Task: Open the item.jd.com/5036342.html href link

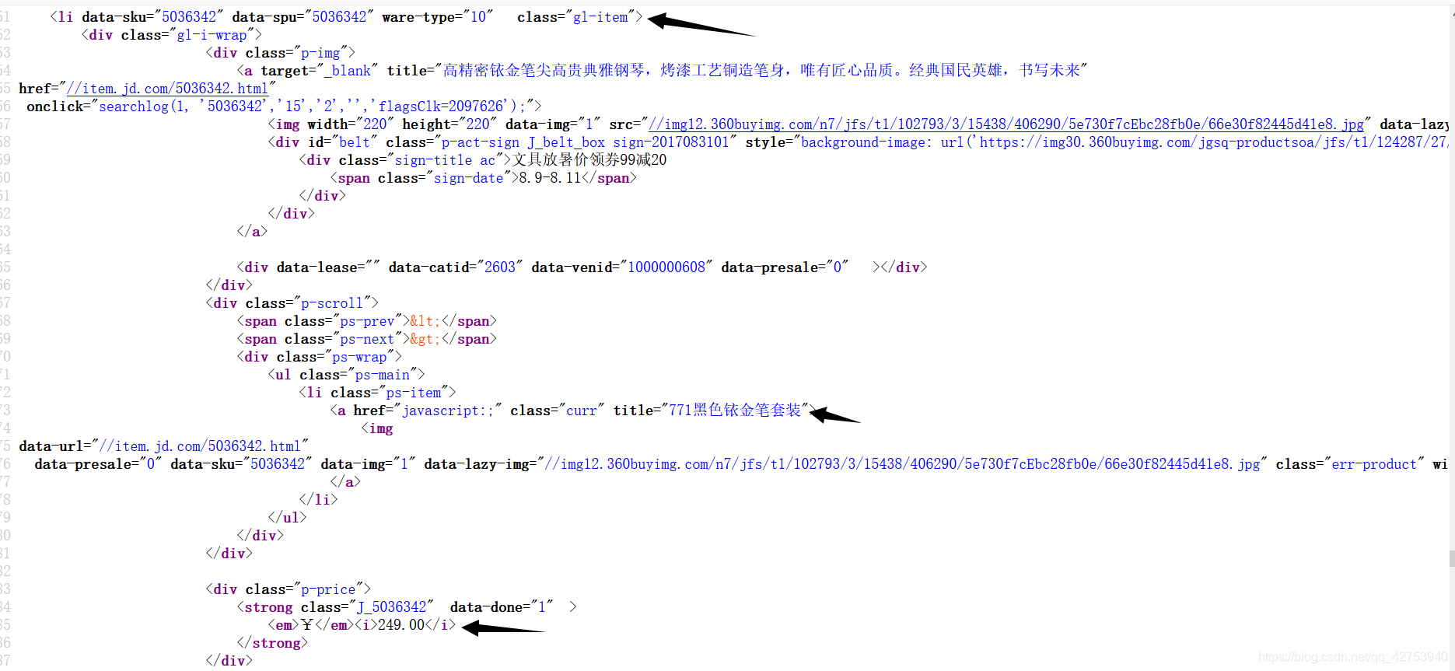Action: 167,89
